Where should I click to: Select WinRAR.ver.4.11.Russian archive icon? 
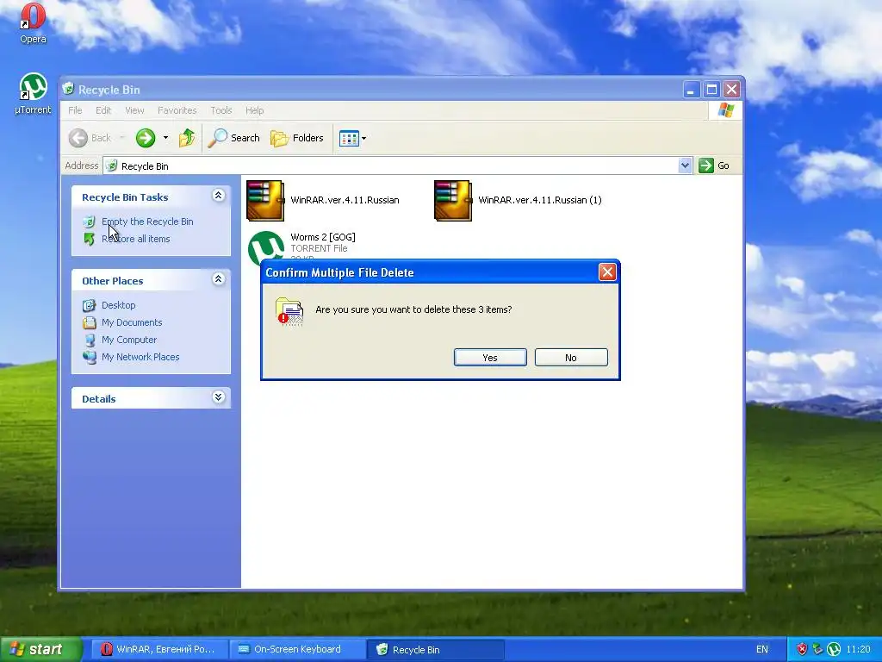[265, 200]
